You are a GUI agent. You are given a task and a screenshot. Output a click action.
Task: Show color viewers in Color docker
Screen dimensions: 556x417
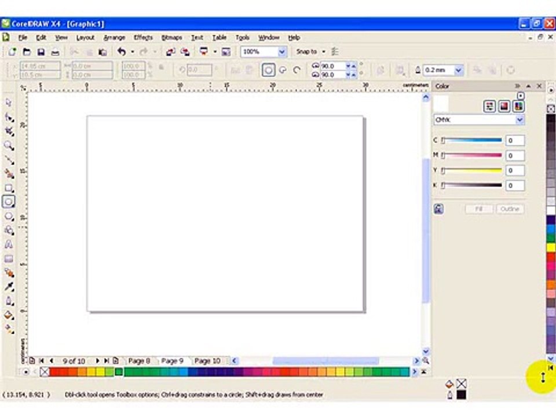point(504,107)
